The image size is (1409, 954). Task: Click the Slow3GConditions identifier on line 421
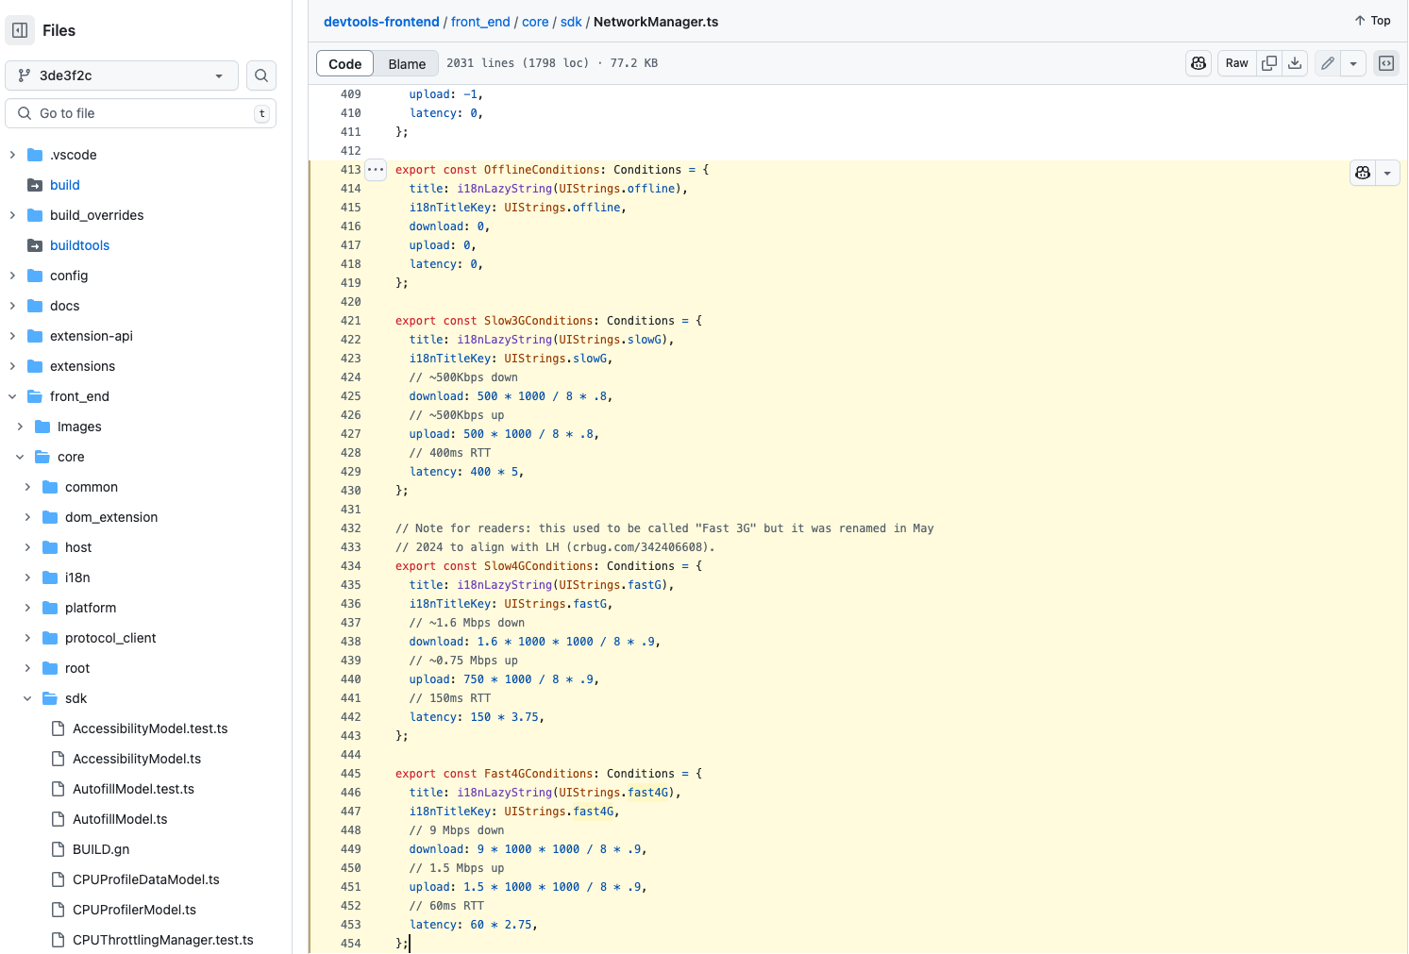[x=538, y=321]
